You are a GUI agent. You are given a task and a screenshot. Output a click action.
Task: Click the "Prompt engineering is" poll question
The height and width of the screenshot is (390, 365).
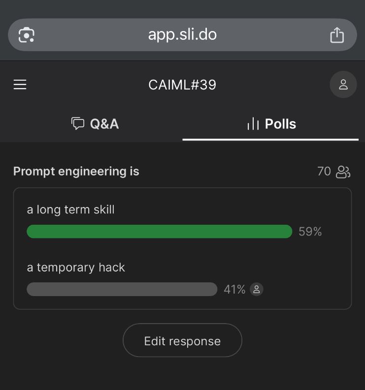point(76,171)
